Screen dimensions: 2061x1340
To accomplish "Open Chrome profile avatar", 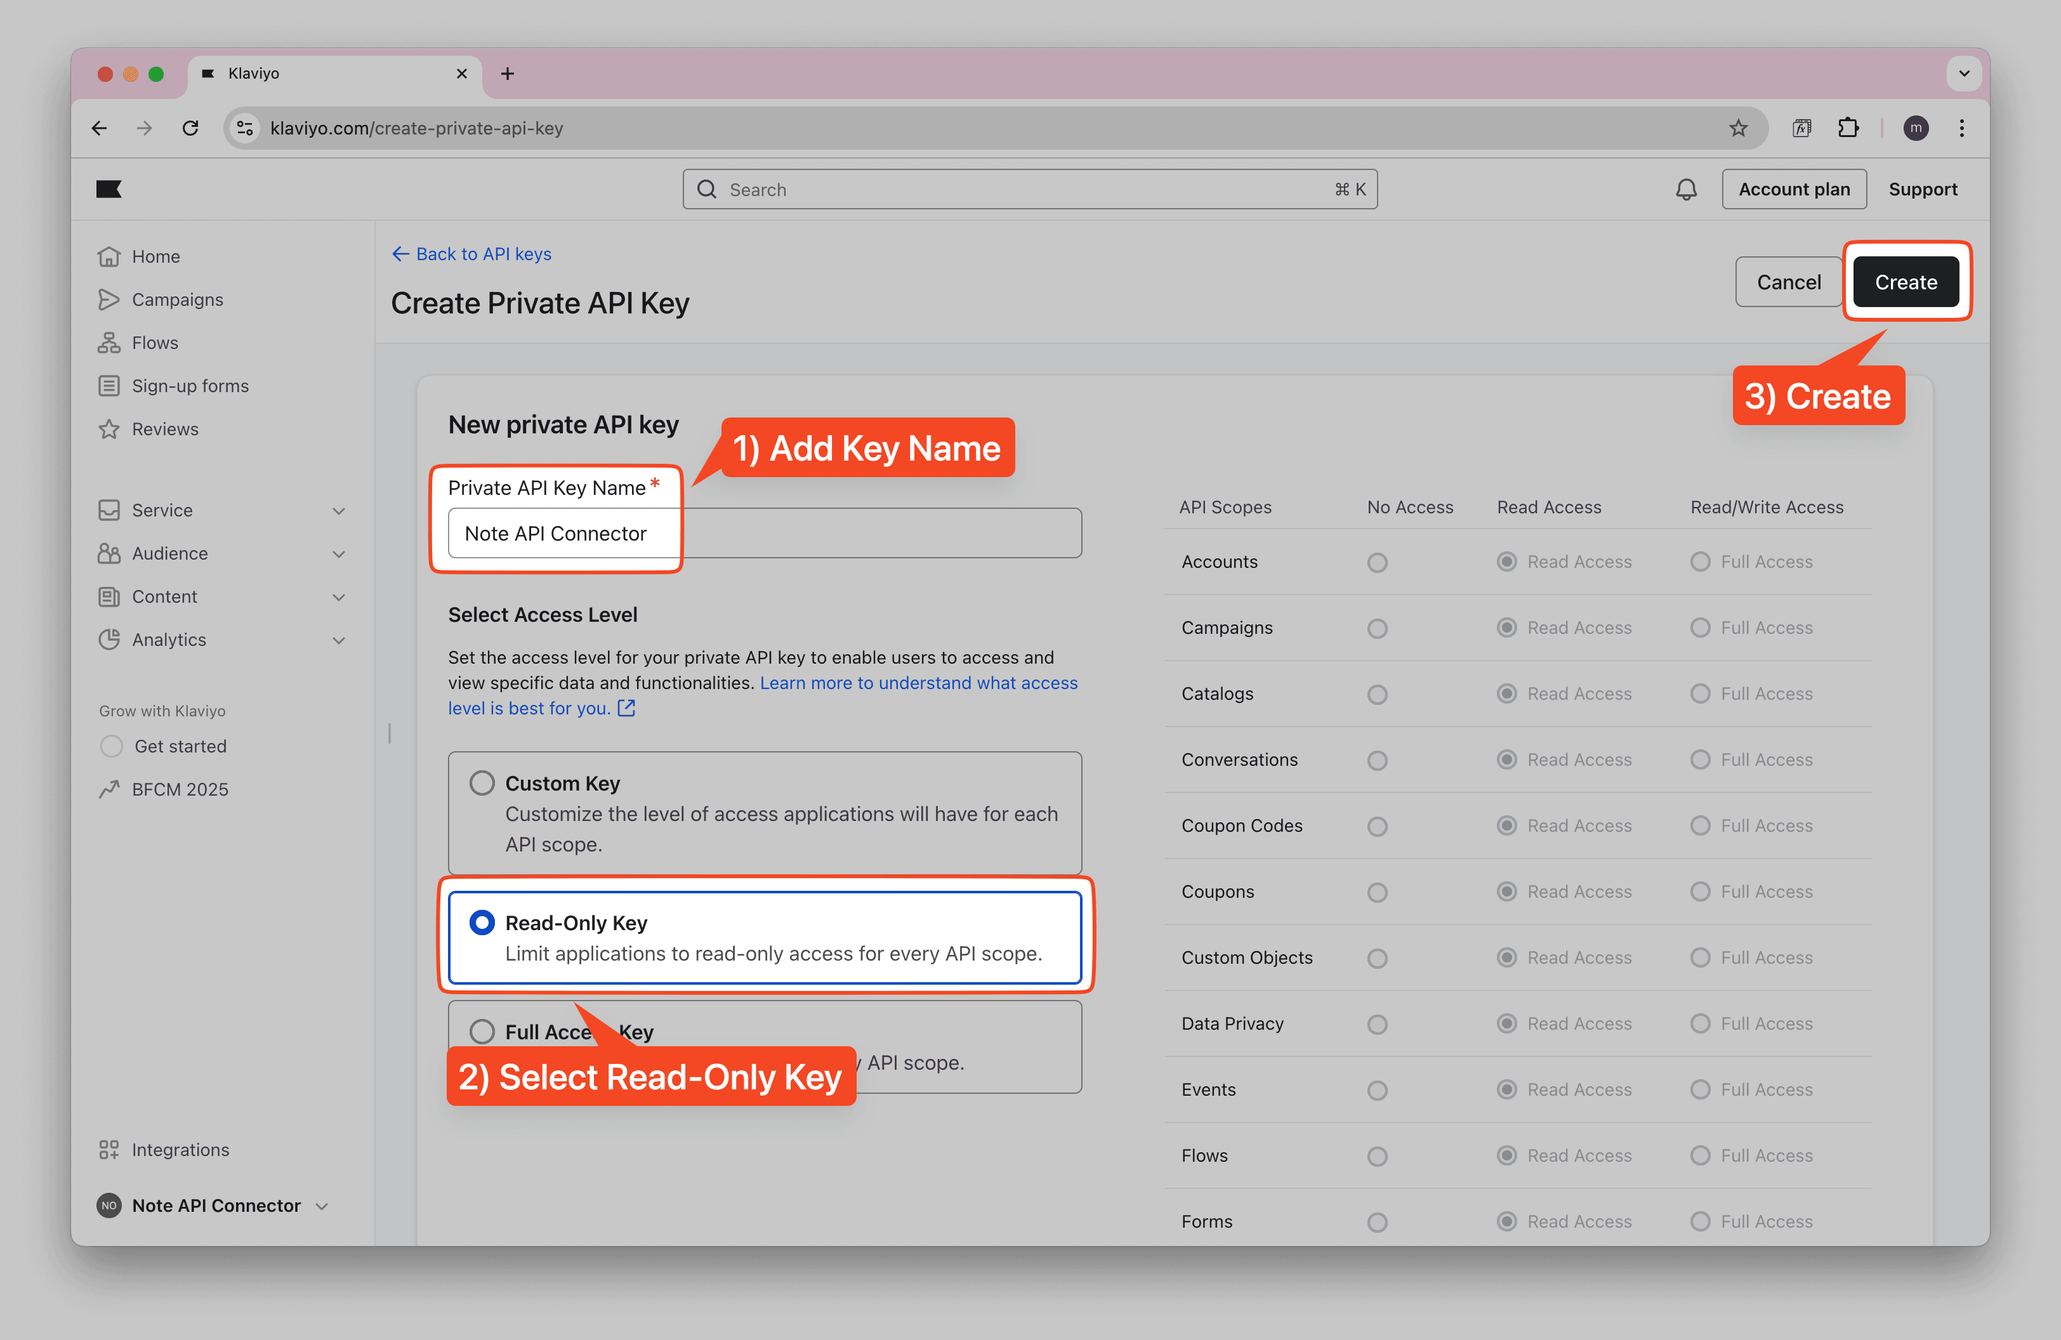I will click(x=1916, y=128).
